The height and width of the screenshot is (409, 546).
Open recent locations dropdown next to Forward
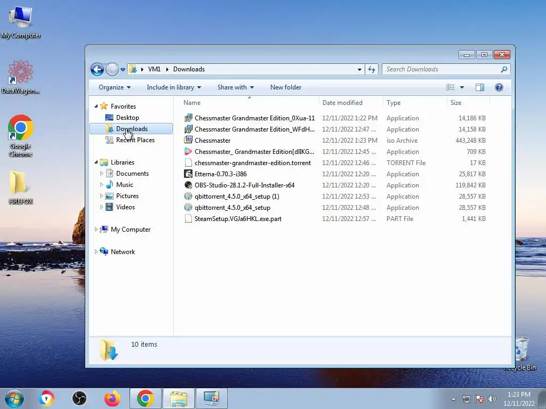[x=123, y=70]
